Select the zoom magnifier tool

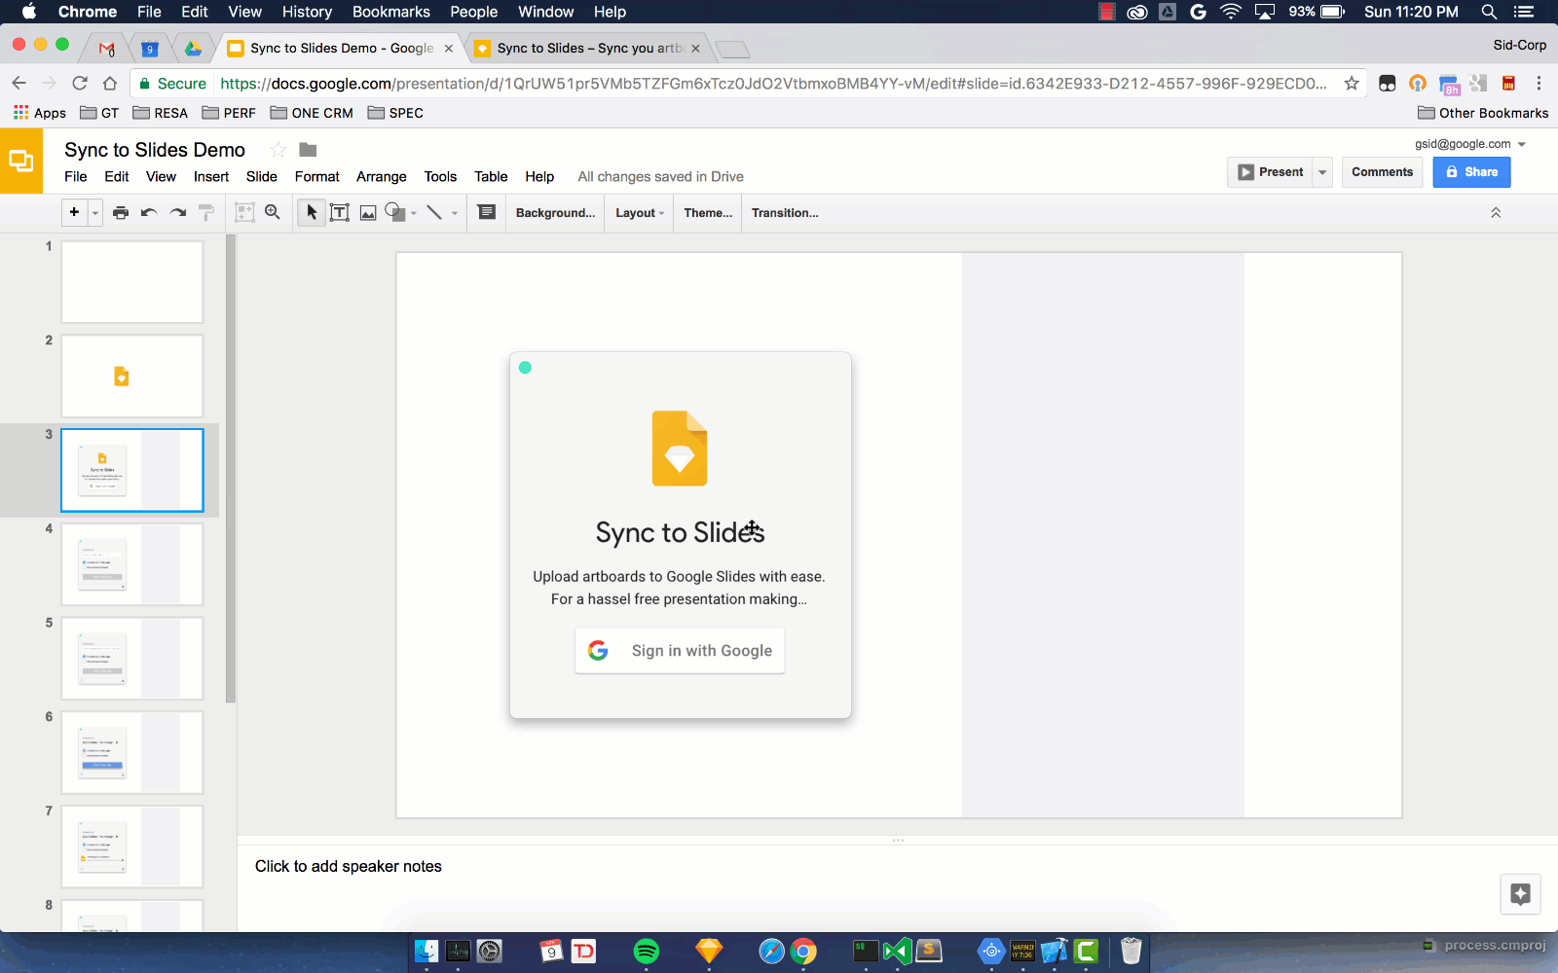tap(273, 212)
